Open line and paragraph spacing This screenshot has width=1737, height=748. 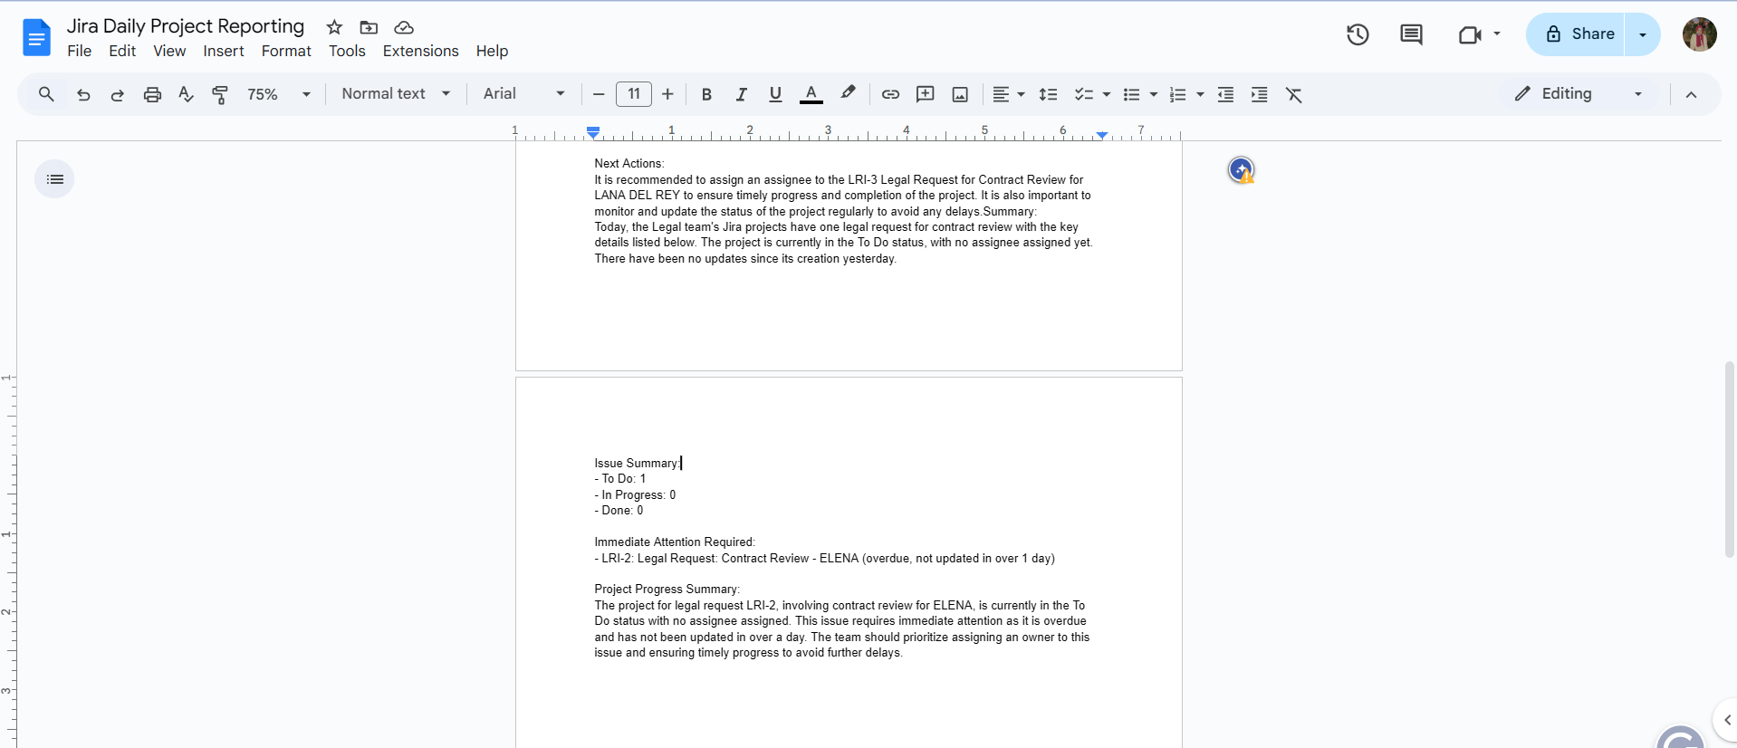(x=1048, y=94)
